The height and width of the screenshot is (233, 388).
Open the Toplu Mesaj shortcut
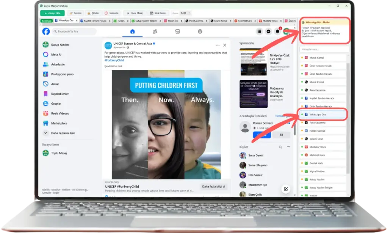tap(55, 153)
